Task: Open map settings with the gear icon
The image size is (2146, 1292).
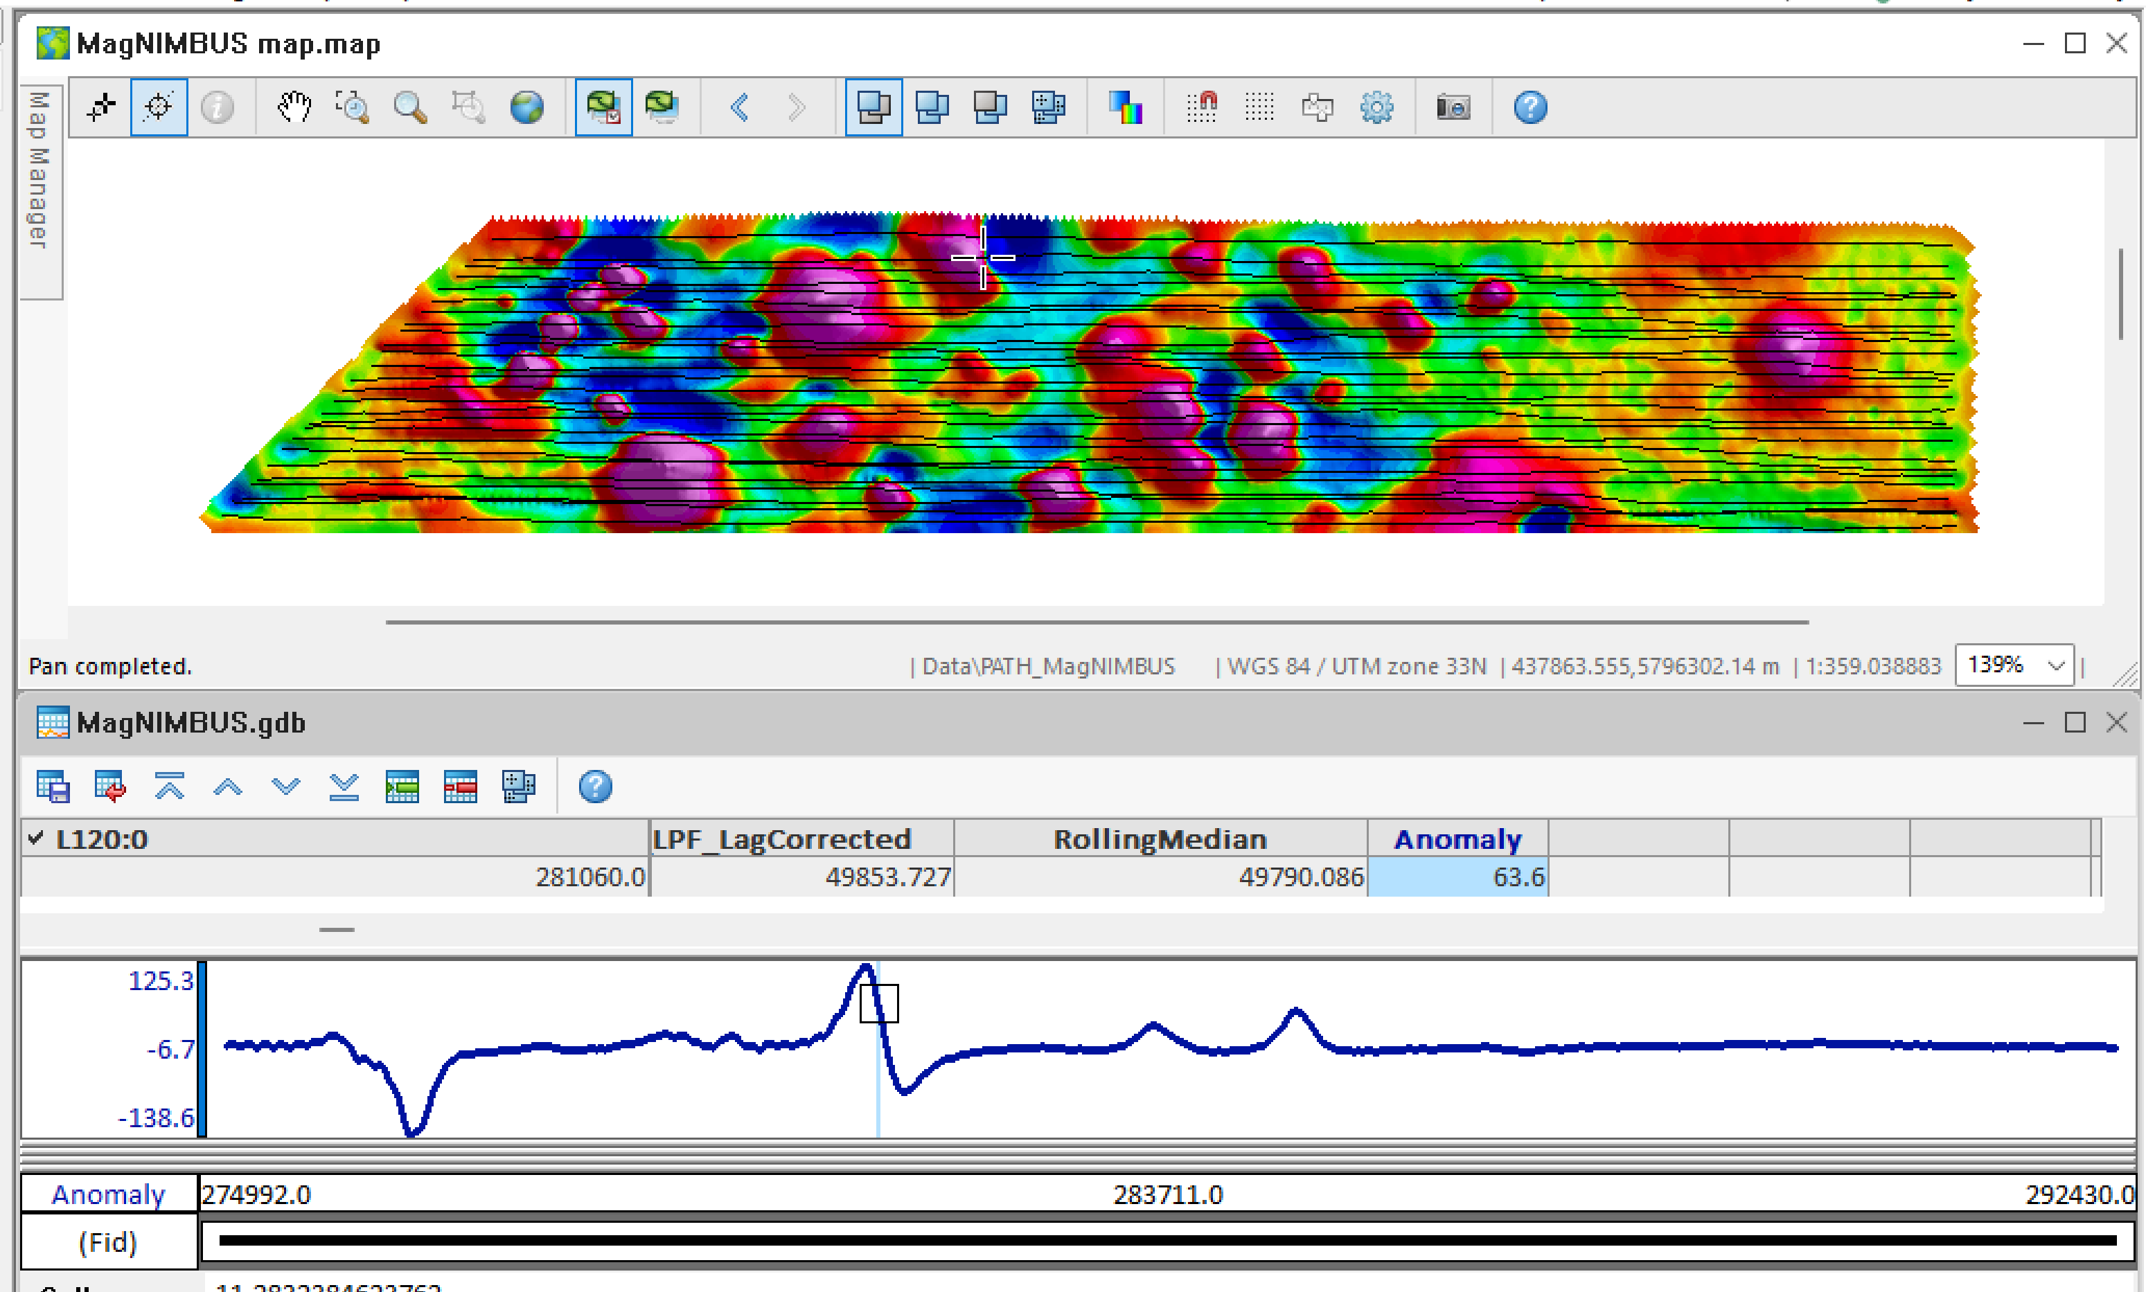Action: 1376,107
